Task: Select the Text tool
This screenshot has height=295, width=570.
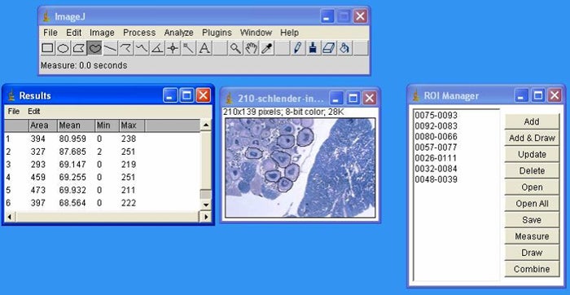Action: (204, 48)
